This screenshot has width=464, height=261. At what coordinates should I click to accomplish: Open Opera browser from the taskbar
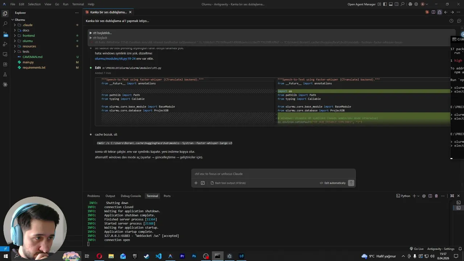(x=99, y=256)
